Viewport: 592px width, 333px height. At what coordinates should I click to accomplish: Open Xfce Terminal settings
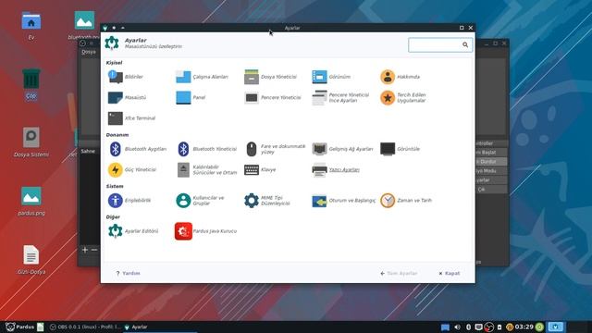(131, 118)
